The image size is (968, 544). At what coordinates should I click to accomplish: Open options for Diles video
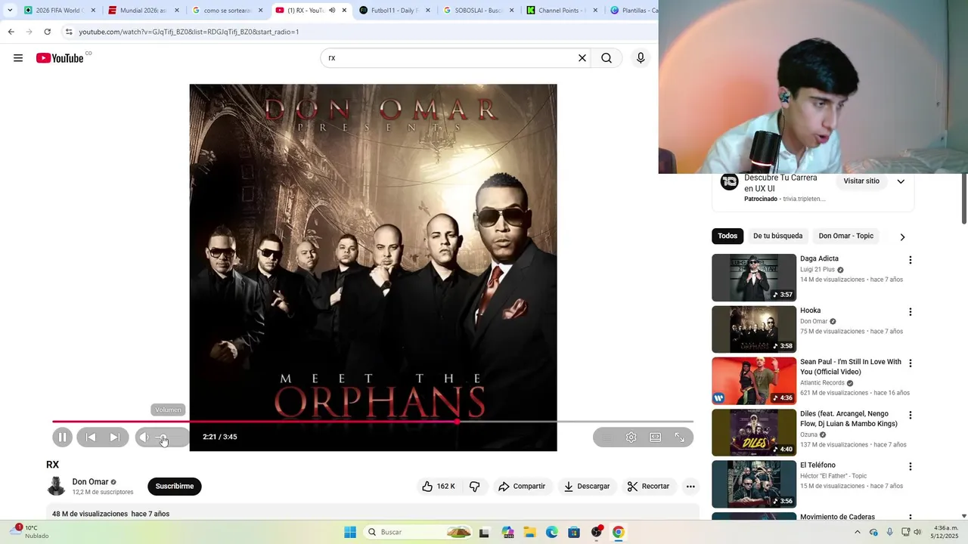point(911,415)
